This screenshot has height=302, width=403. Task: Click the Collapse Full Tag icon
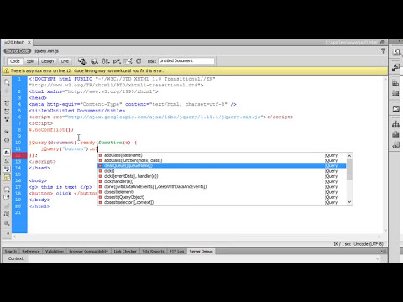click(7, 103)
